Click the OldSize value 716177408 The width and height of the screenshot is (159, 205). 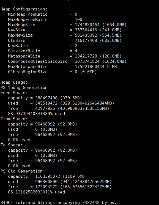coord(86,40)
